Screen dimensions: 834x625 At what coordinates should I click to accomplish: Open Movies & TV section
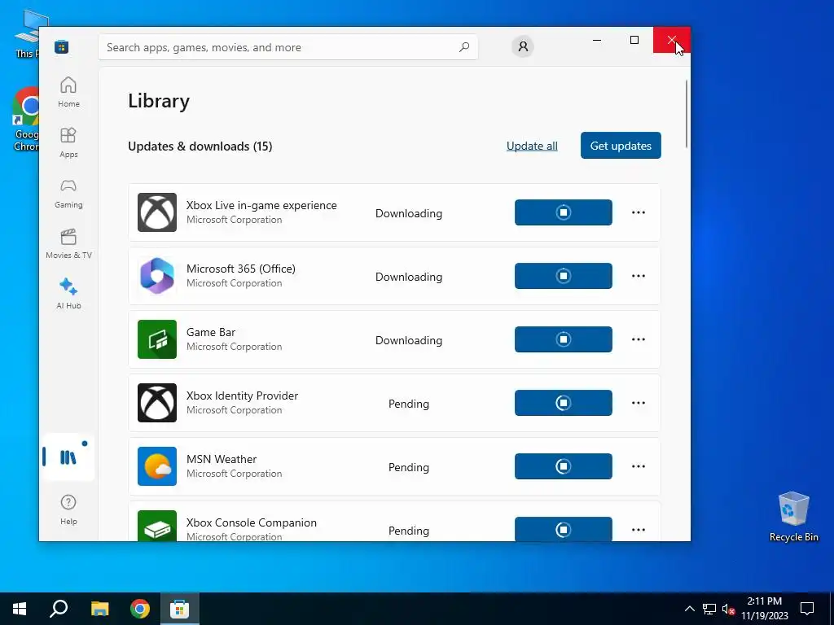[x=68, y=243]
